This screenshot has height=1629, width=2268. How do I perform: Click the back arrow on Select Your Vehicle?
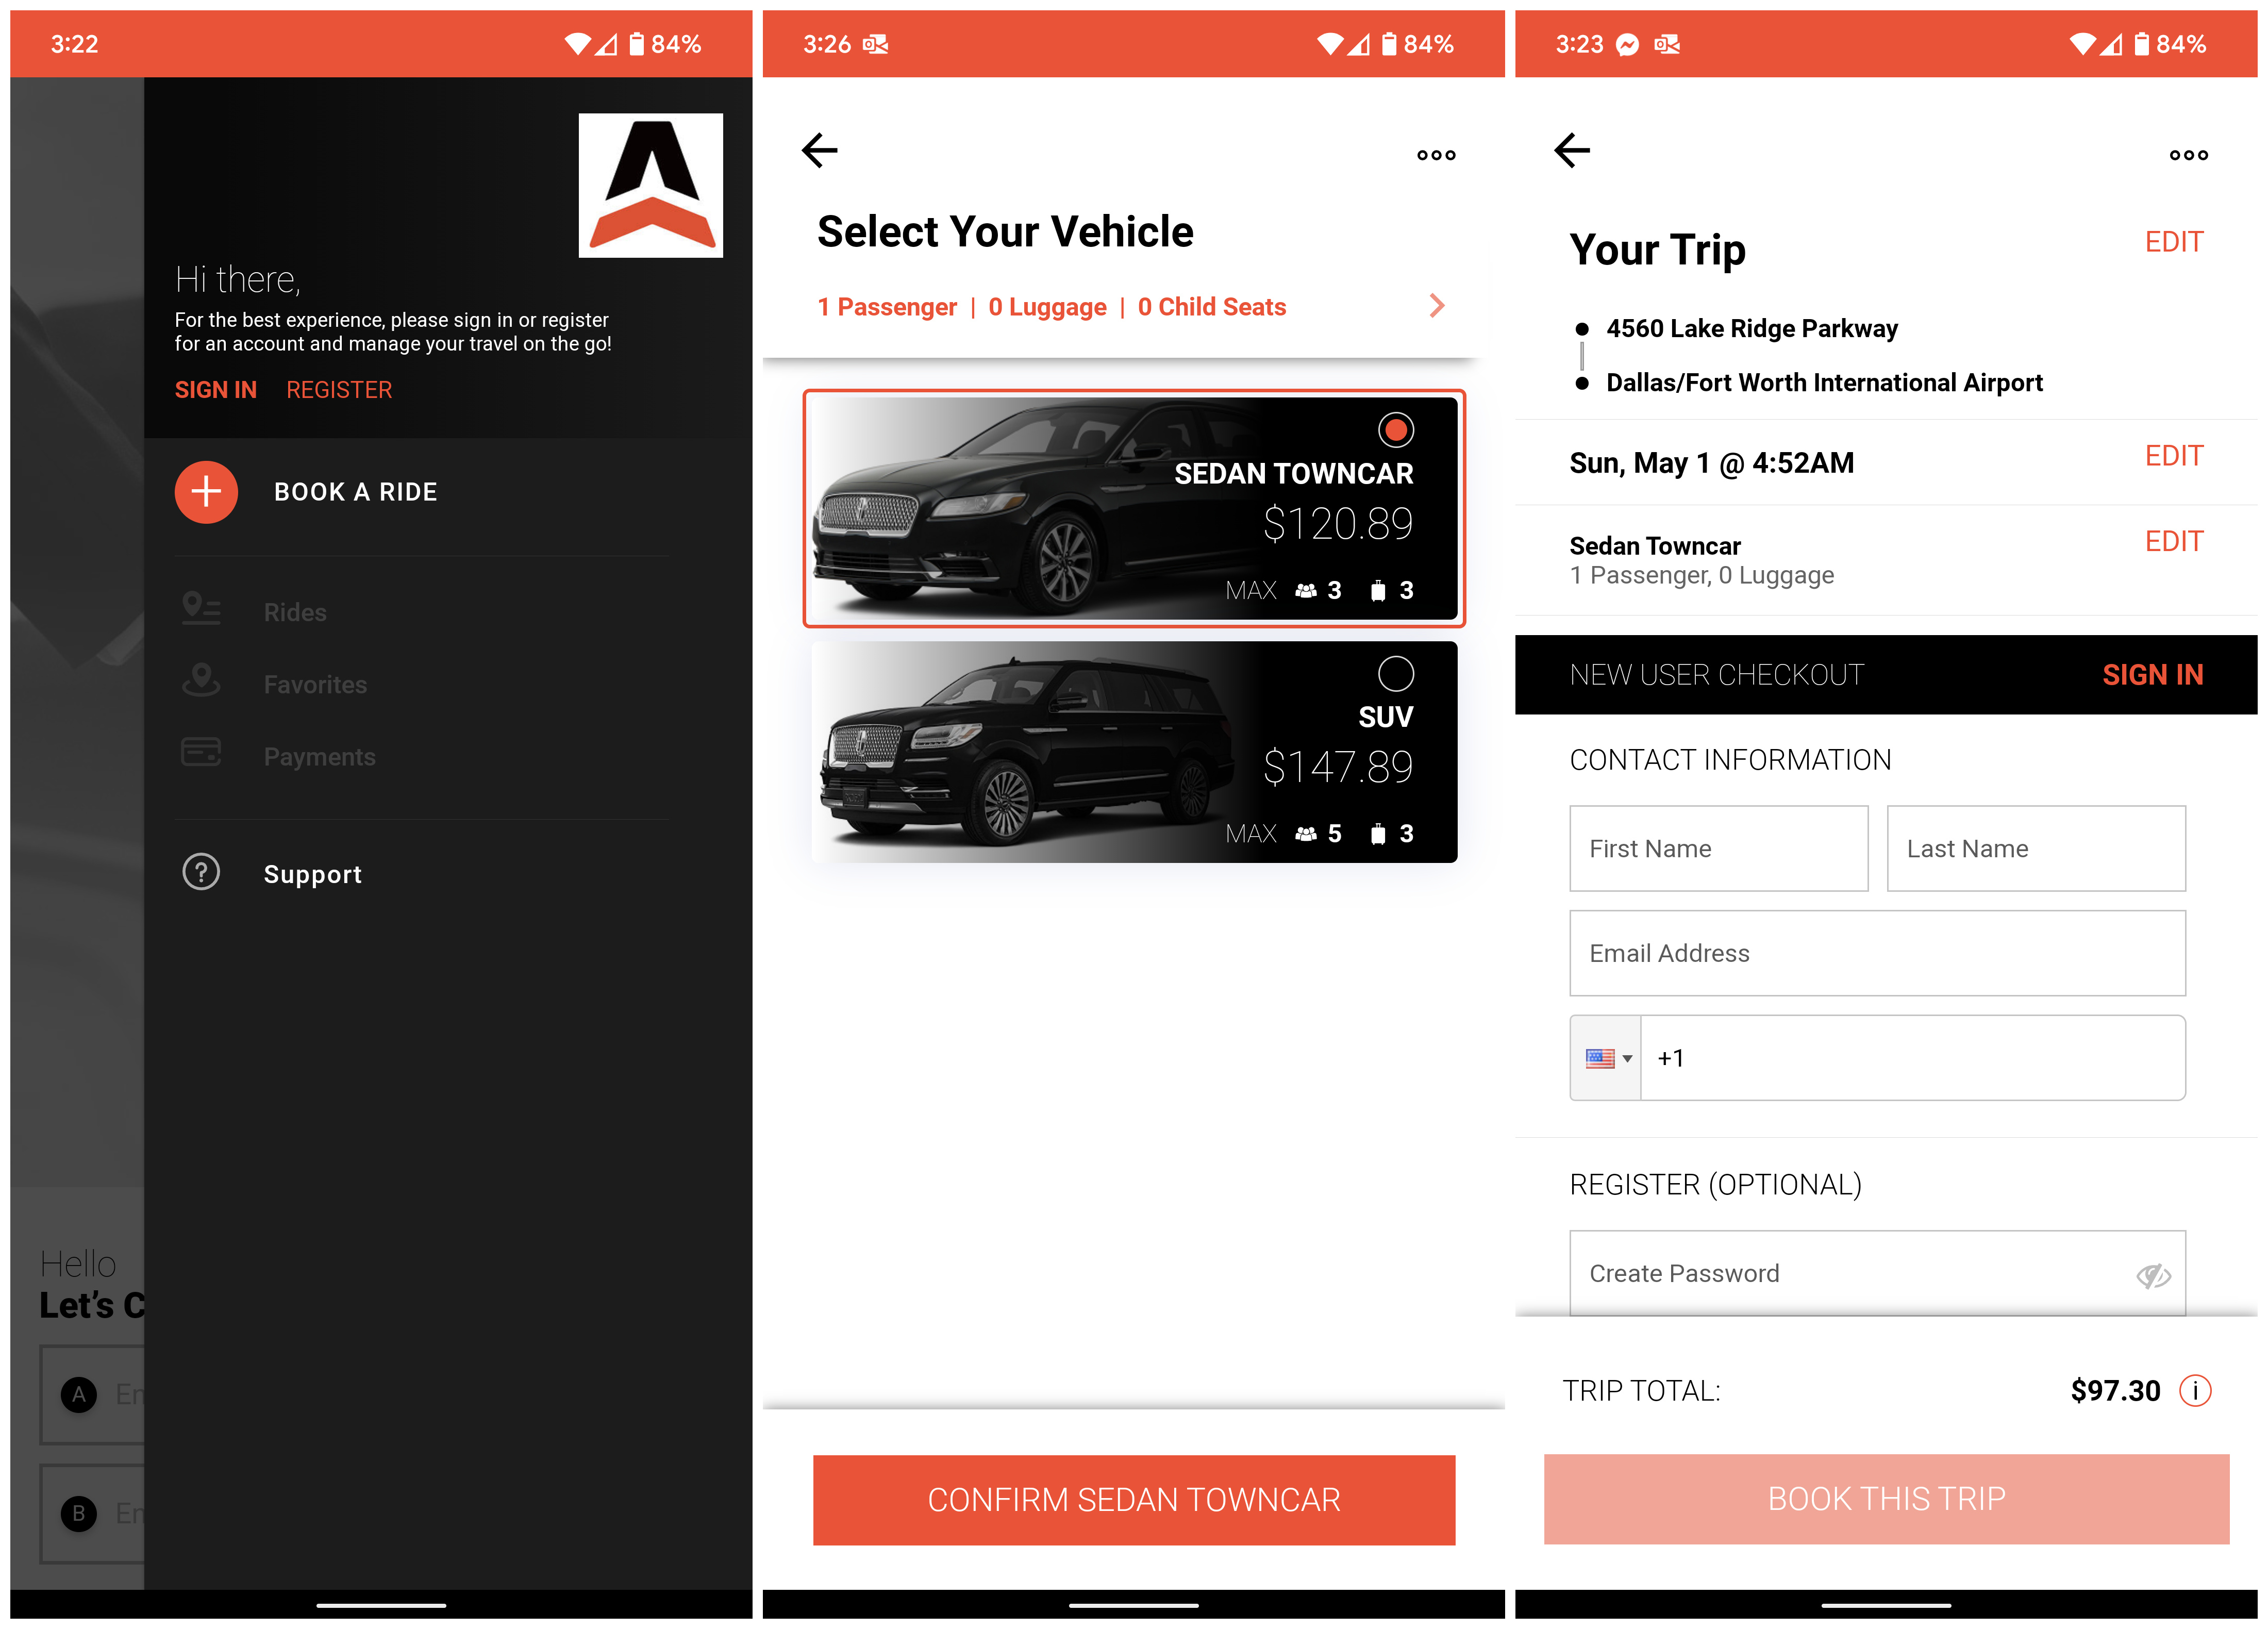pyautogui.click(x=819, y=151)
